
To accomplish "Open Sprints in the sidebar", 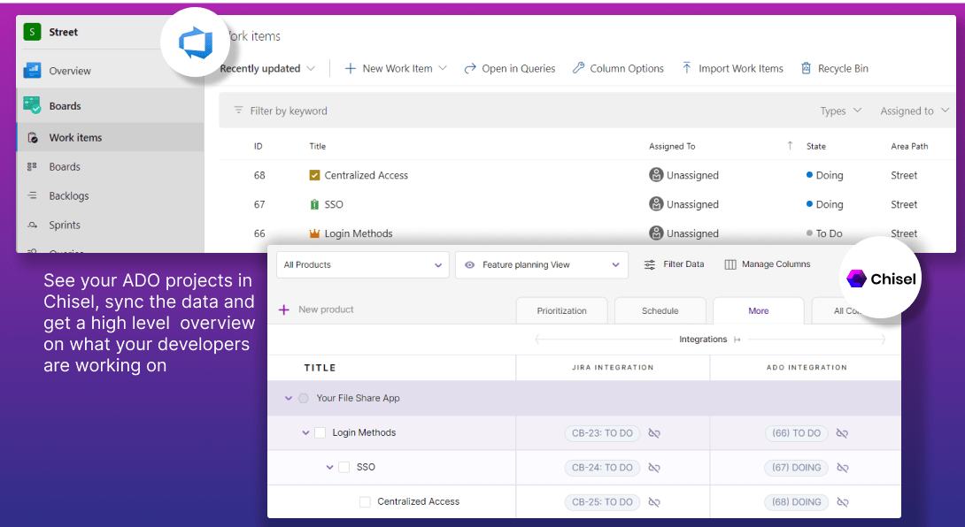I will [65, 225].
